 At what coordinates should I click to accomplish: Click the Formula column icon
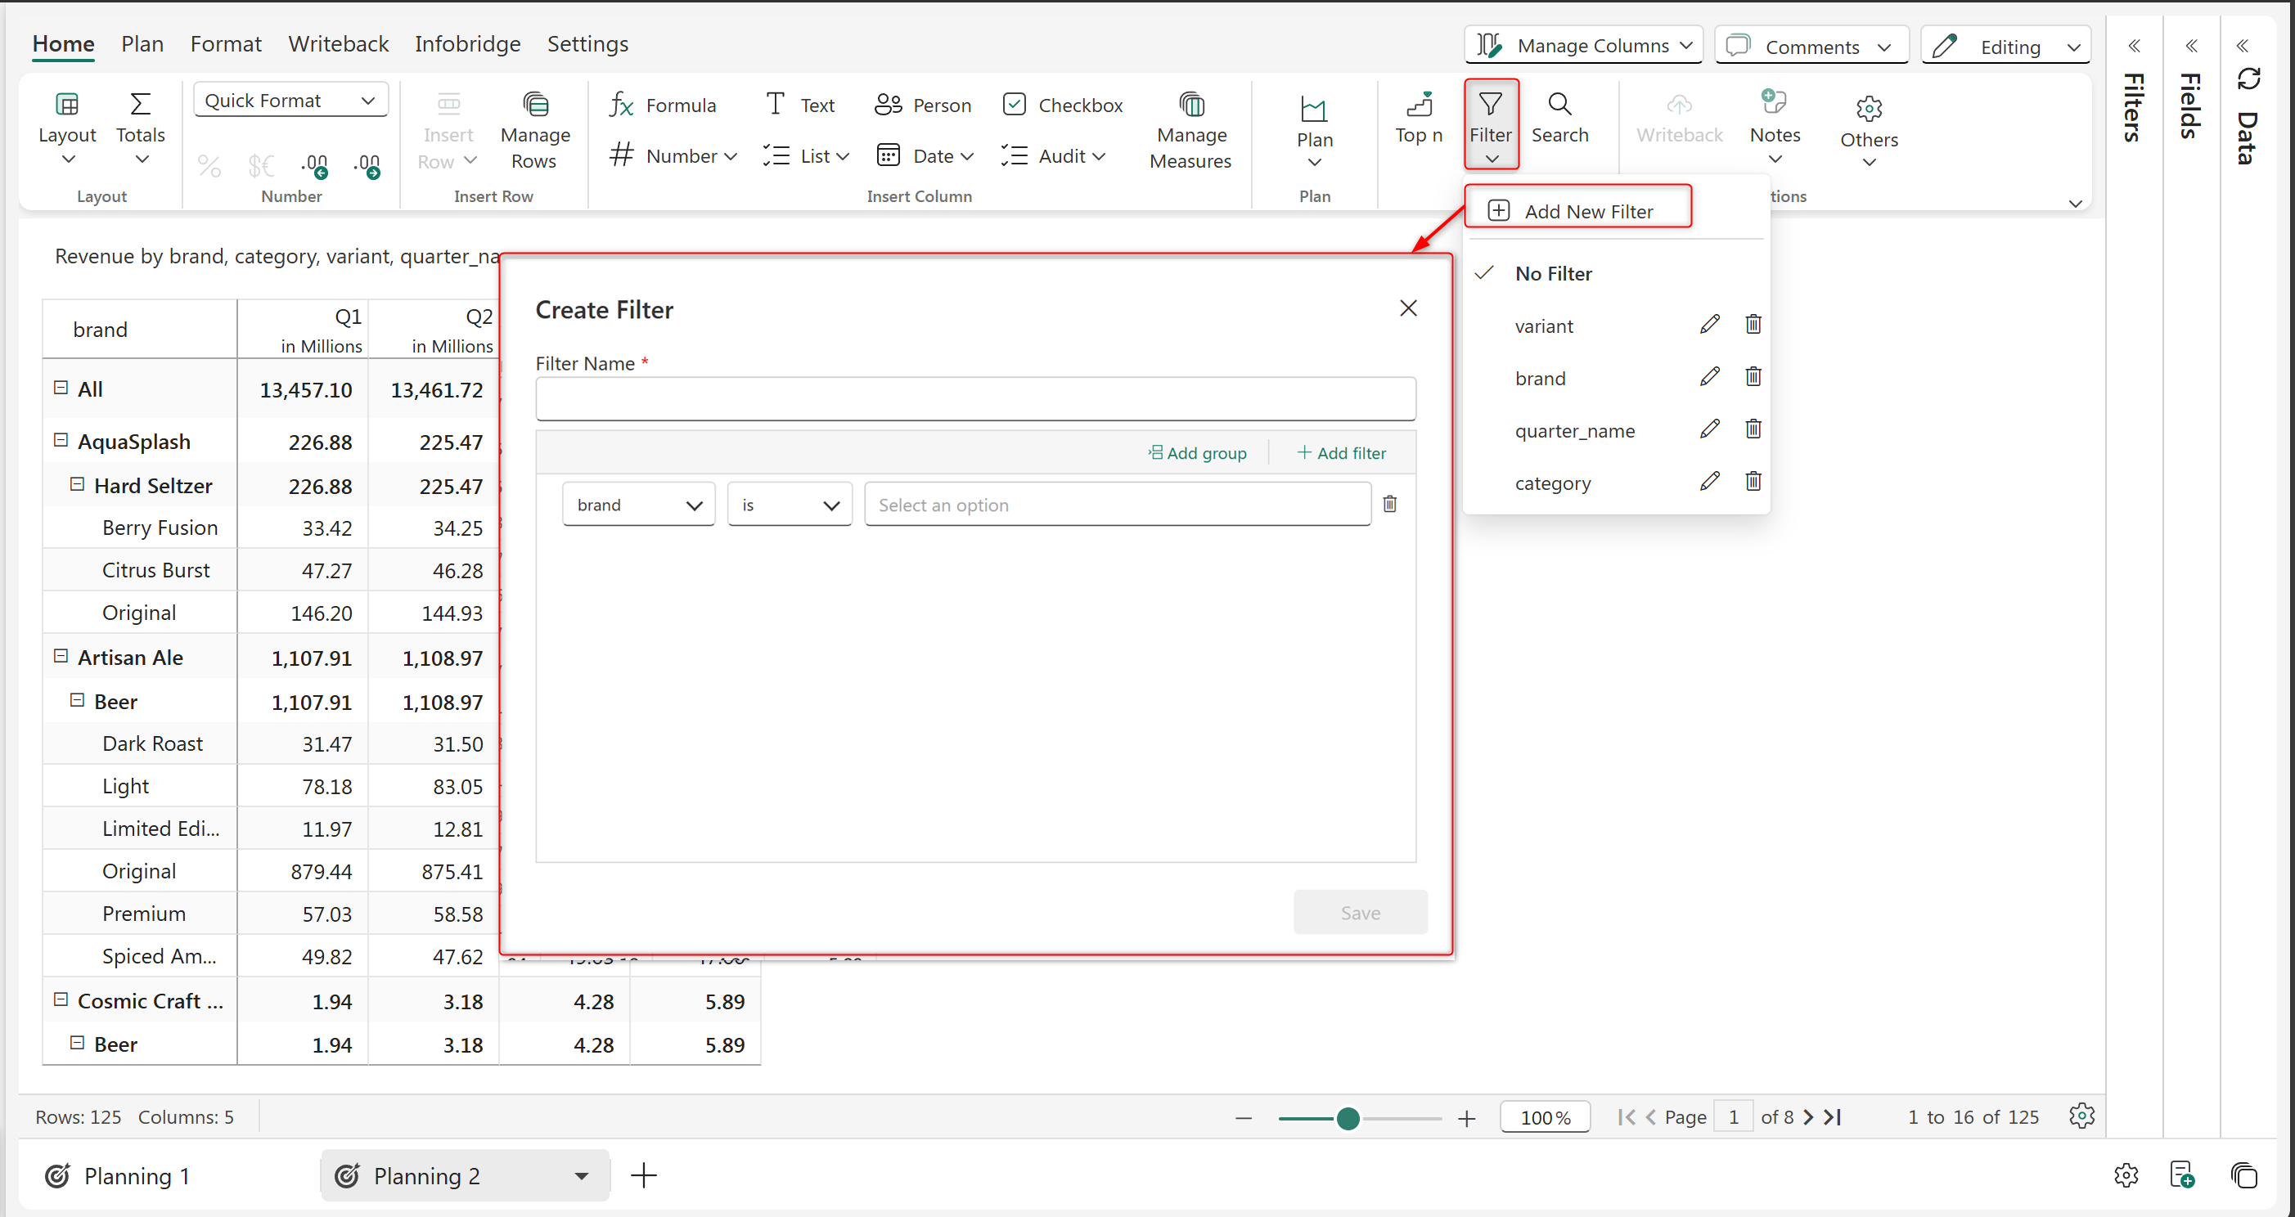click(622, 105)
